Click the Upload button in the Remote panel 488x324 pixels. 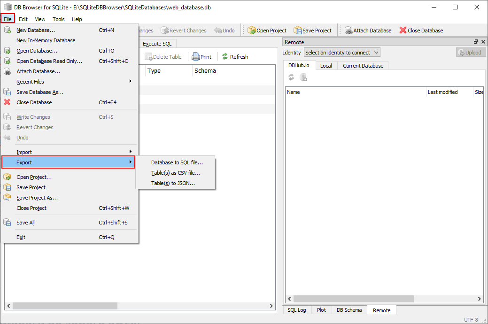tap(470, 52)
